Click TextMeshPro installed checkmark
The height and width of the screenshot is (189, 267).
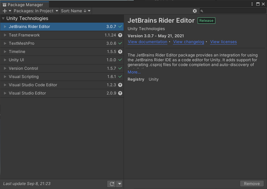pos(120,43)
